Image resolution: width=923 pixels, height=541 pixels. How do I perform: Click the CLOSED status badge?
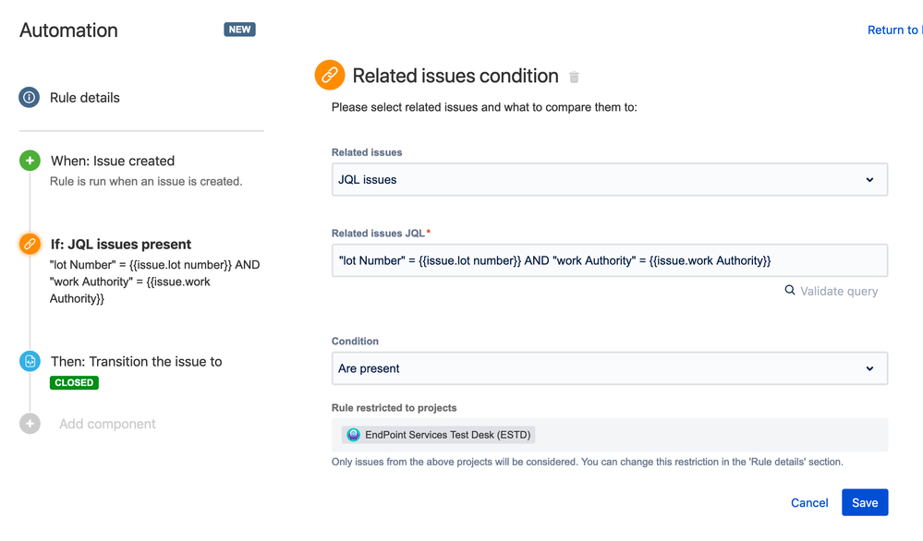tap(74, 382)
